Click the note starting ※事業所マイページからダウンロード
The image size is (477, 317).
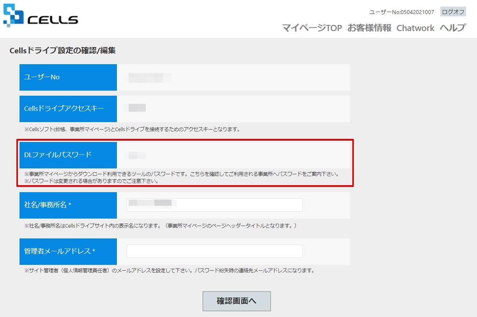point(182,174)
